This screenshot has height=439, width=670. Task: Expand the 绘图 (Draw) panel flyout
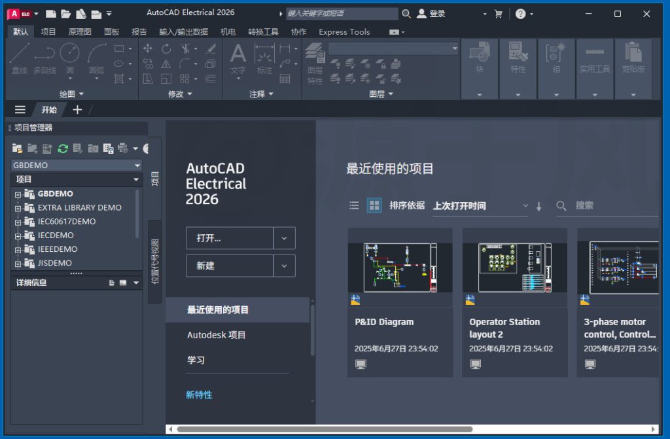click(71, 94)
